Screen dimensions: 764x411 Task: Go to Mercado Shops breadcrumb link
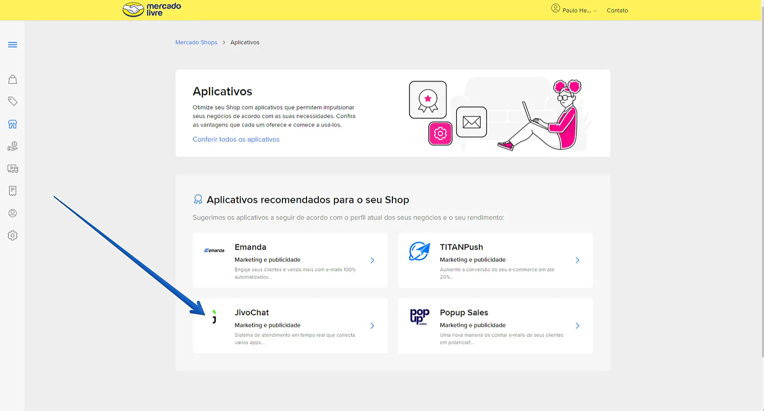click(196, 42)
